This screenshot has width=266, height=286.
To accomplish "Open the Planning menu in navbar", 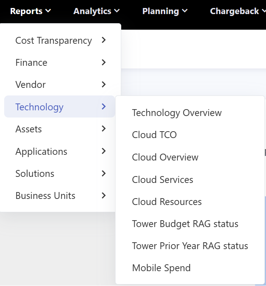I will [x=165, y=11].
